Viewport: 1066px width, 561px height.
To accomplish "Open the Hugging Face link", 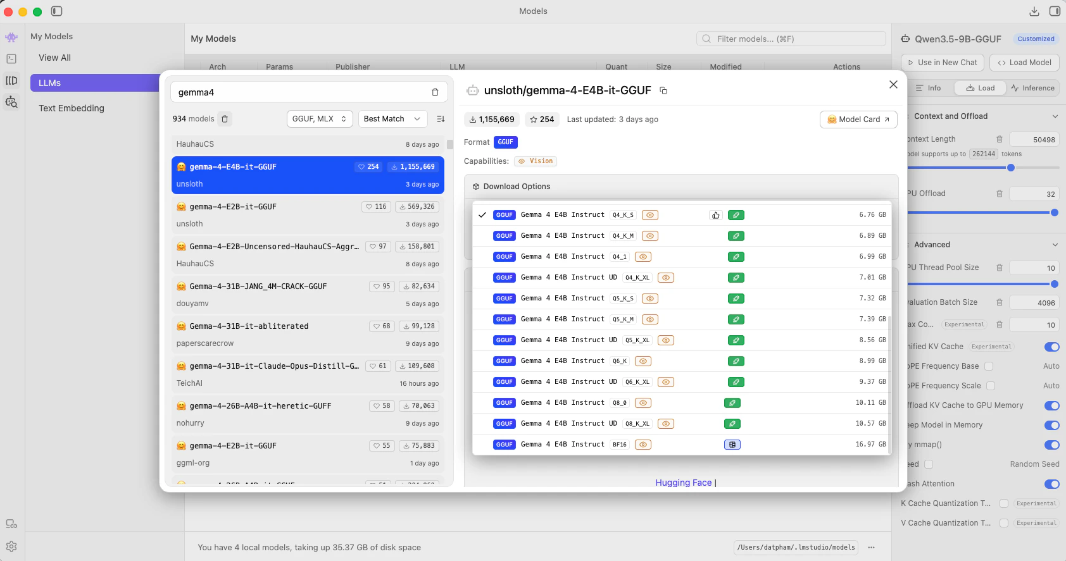I will point(684,483).
